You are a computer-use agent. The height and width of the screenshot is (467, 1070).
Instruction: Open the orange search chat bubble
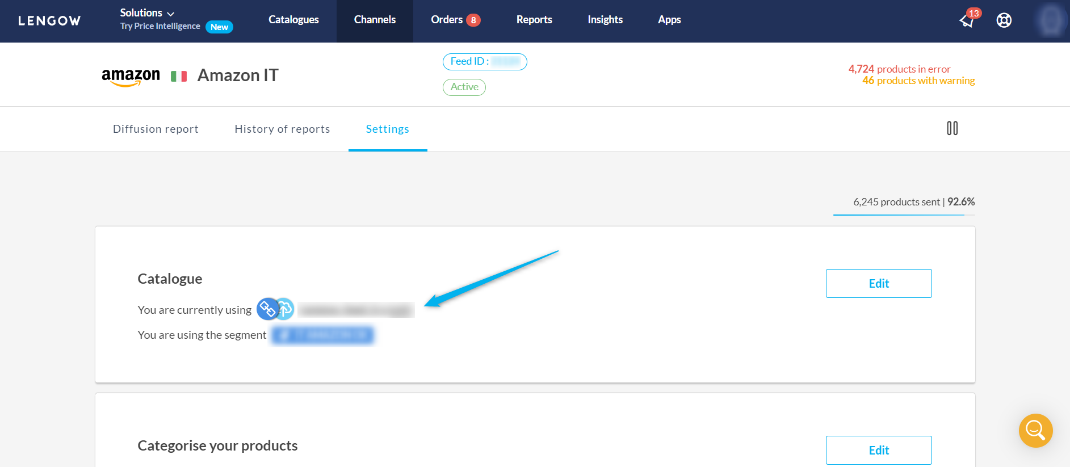[x=1035, y=430]
